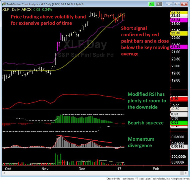Minimize the Chart Analysis window
This screenshot has width=190, height=180.
(169, 4)
